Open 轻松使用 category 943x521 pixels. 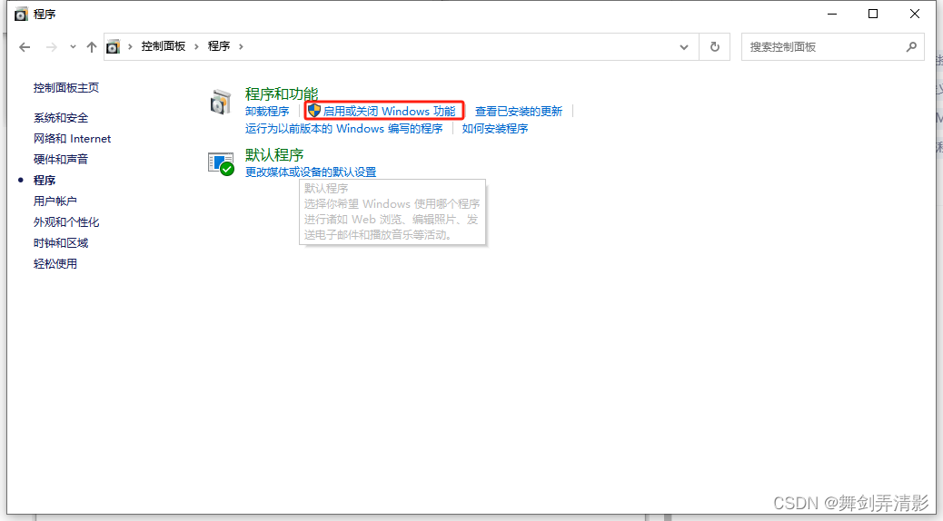tap(55, 264)
